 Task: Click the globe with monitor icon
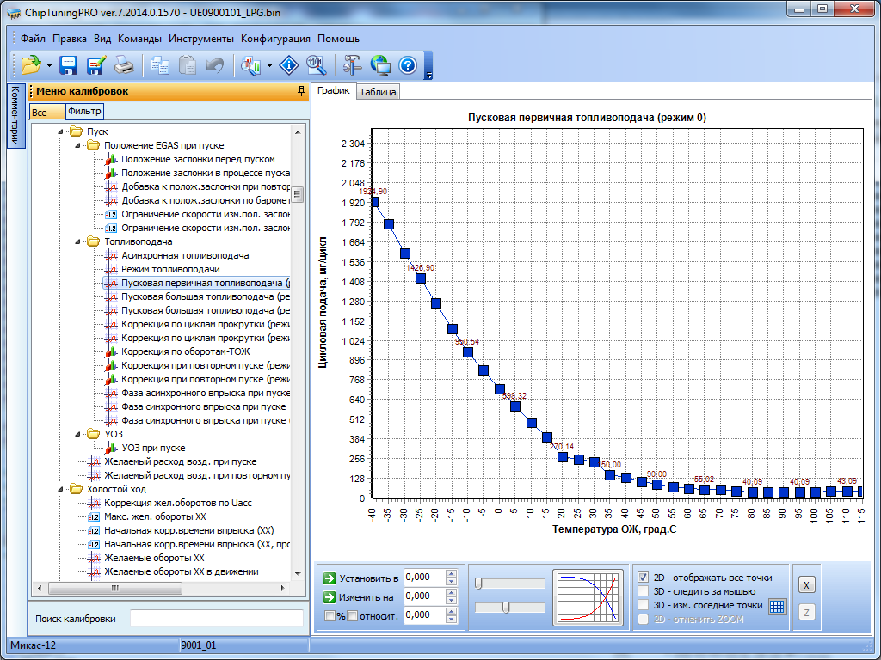(380, 64)
